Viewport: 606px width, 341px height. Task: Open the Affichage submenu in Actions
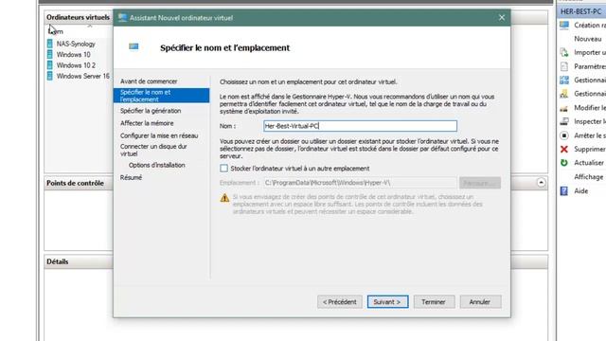click(x=588, y=177)
